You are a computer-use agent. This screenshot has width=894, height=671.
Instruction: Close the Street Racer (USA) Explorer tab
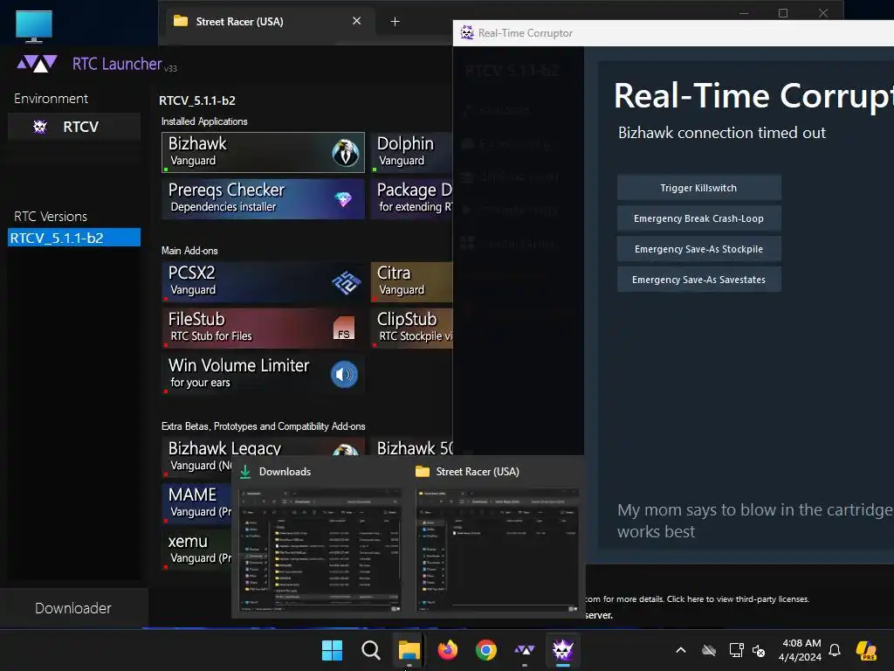coord(357,21)
